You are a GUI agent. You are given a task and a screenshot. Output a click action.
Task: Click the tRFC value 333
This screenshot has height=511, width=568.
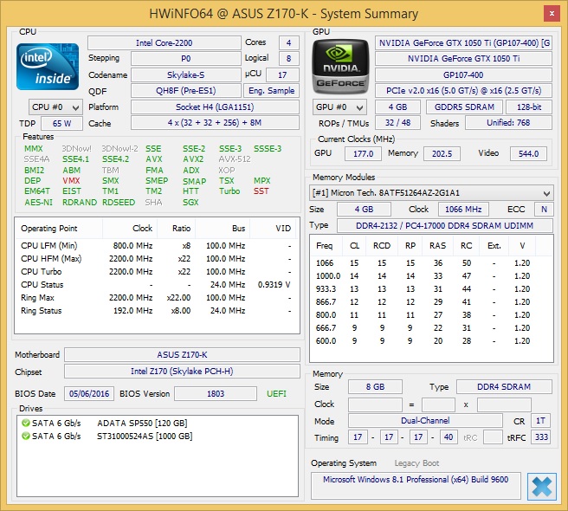point(541,437)
